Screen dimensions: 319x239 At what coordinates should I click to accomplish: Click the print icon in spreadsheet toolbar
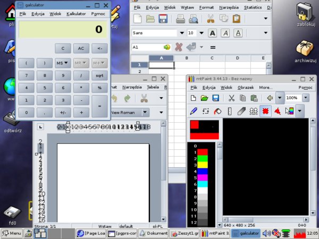[x=180, y=19]
